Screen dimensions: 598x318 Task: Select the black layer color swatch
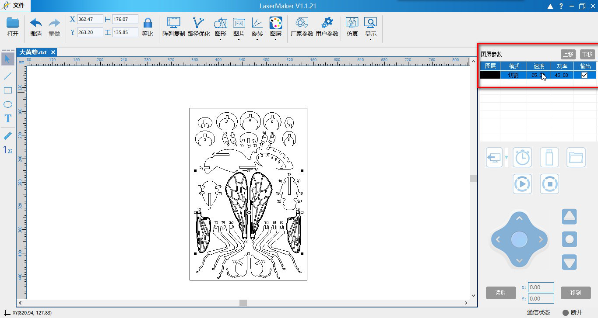point(490,75)
